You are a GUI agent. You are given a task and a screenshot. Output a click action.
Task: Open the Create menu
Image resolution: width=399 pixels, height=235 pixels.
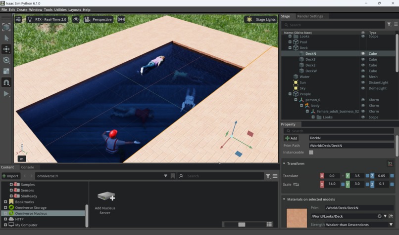[22, 10]
